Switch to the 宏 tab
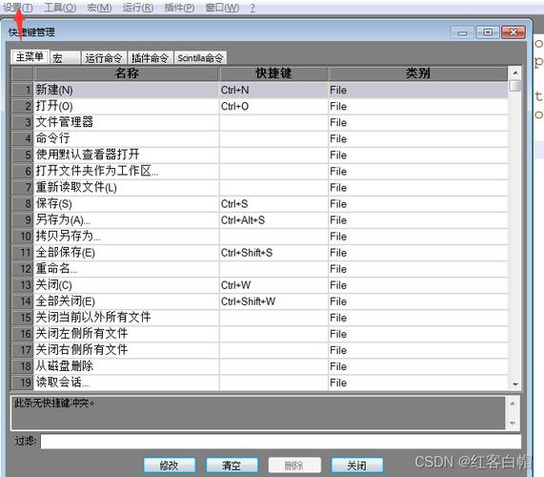Image resolution: width=544 pixels, height=477 pixels. (65, 58)
